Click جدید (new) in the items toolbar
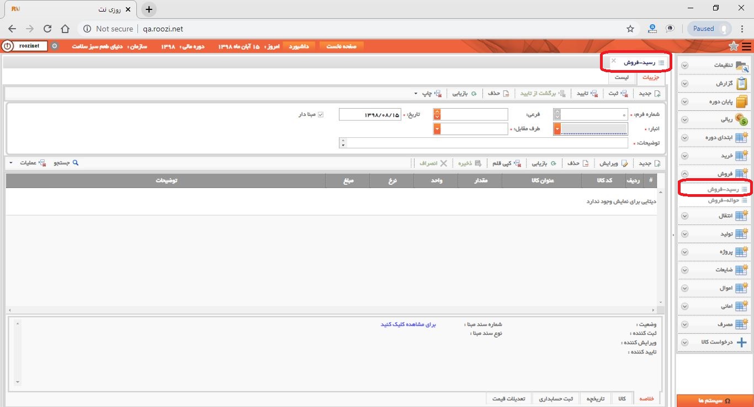The height and width of the screenshot is (407, 754). pyautogui.click(x=649, y=163)
